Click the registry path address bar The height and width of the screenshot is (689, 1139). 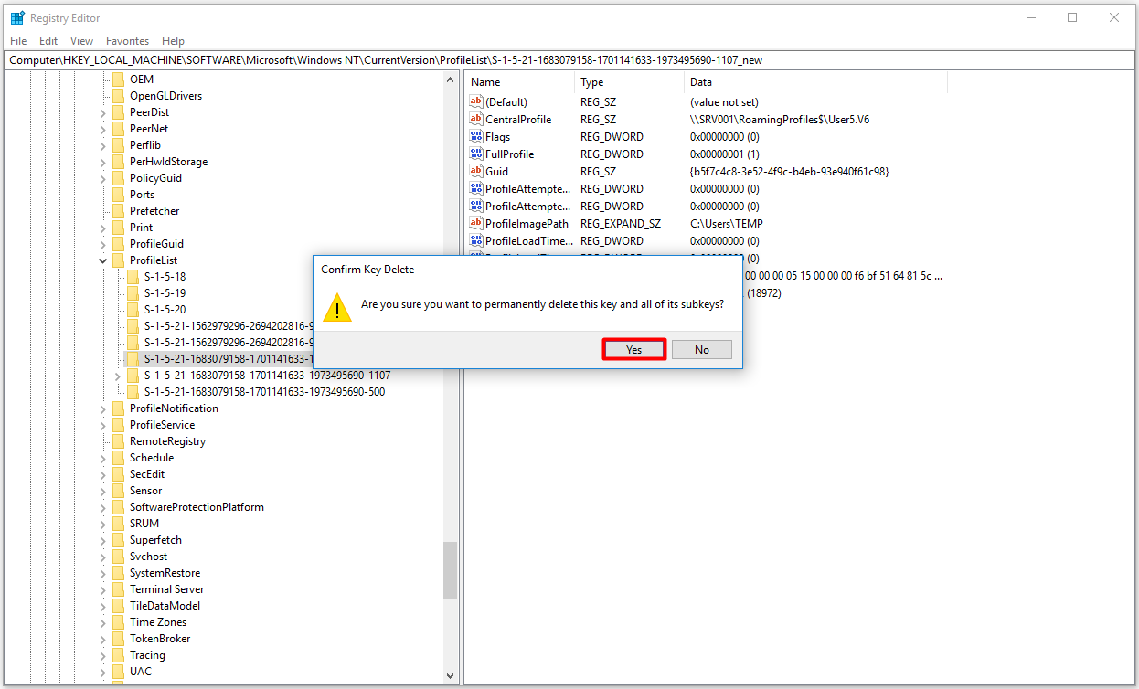pyautogui.click(x=569, y=60)
